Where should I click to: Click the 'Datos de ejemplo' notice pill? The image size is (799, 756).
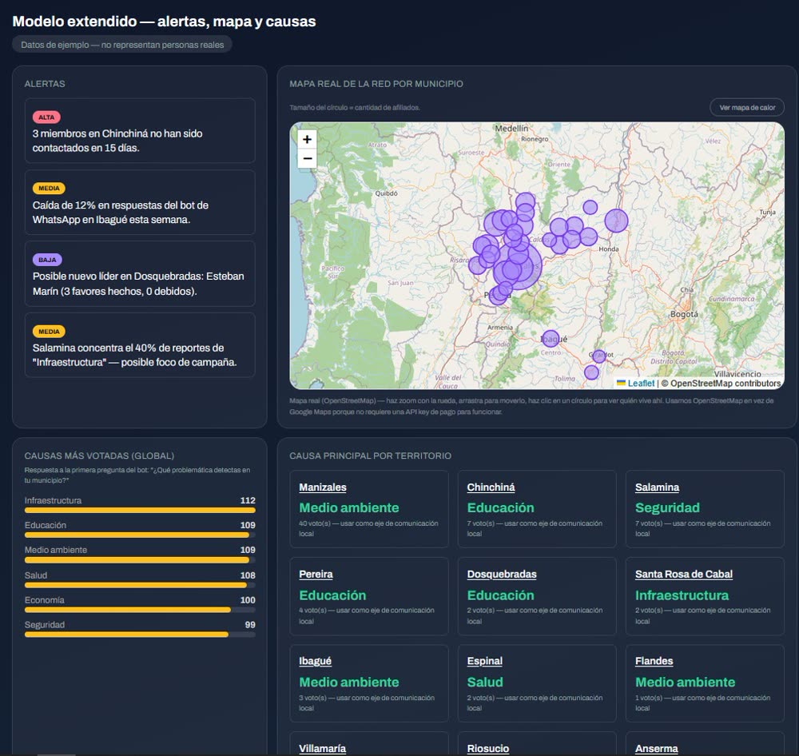(x=122, y=45)
